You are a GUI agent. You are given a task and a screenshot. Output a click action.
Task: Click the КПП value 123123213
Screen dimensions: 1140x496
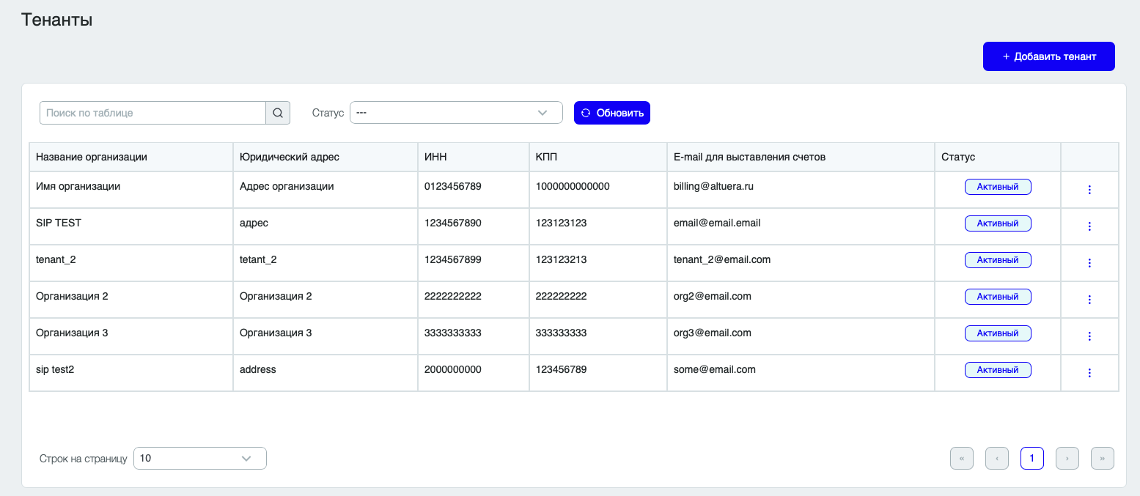(x=562, y=259)
